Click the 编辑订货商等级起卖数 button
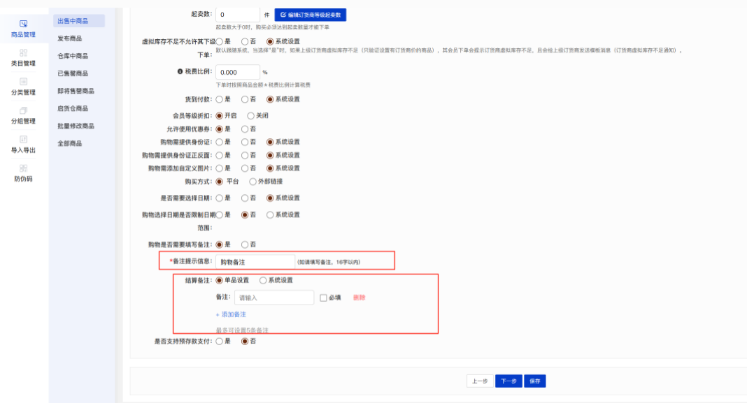 click(x=310, y=15)
